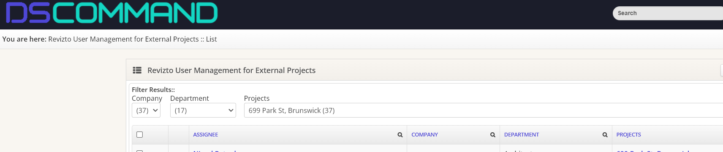Screen dimensions: 723x152
Task: Open the Company filter dropdown showing (37)
Action: (x=146, y=110)
